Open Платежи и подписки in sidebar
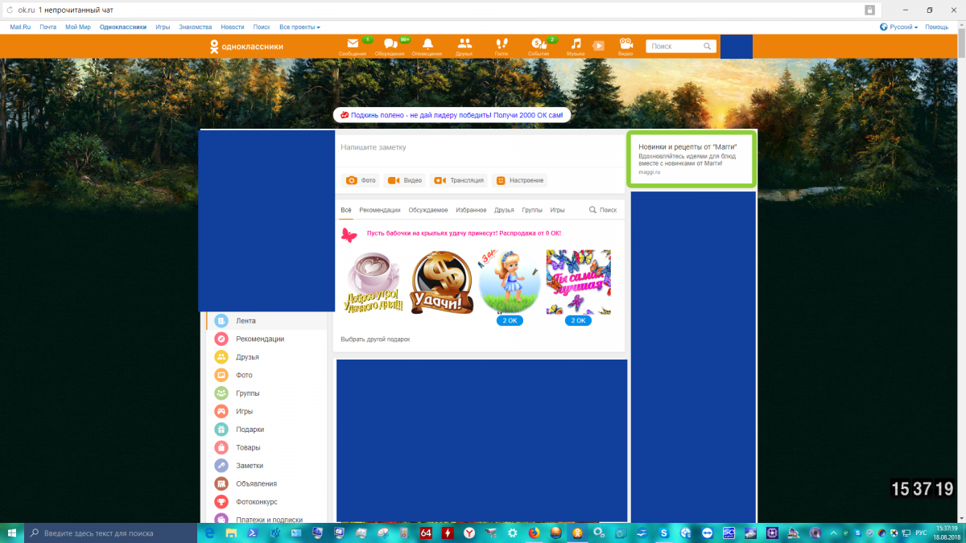Viewport: 966px width, 543px height. (266, 519)
